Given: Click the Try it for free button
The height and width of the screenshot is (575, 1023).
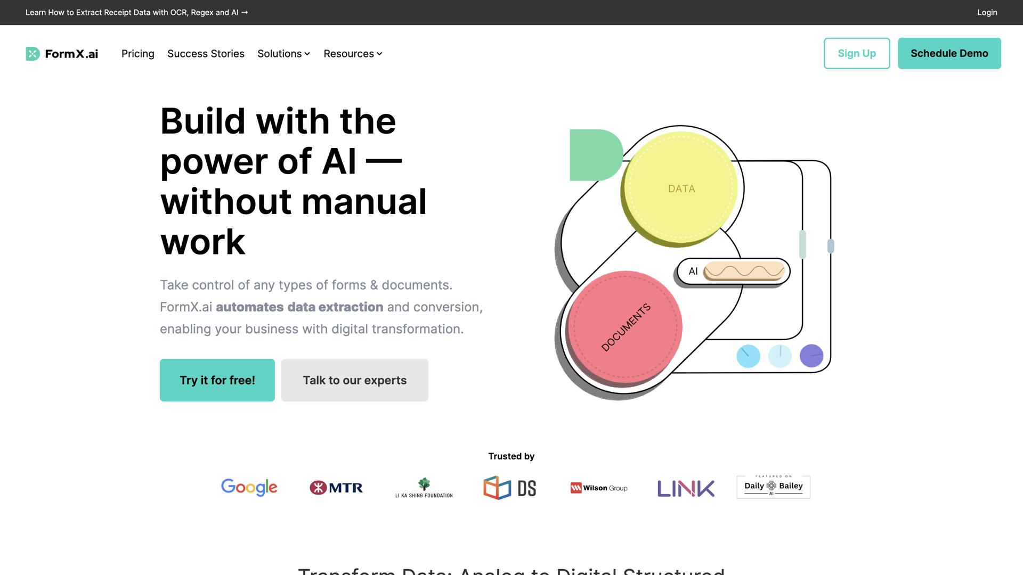Looking at the screenshot, I should pos(217,380).
